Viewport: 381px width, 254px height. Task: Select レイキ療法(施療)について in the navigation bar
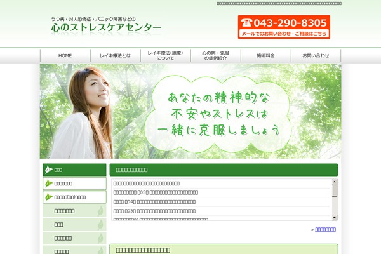pos(166,55)
